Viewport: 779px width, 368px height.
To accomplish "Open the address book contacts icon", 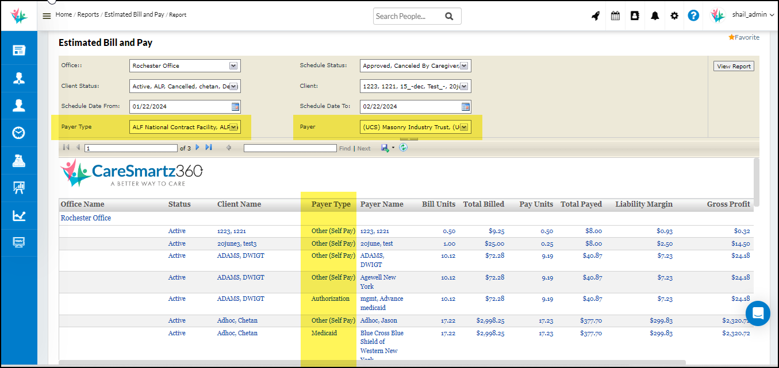I will point(635,16).
